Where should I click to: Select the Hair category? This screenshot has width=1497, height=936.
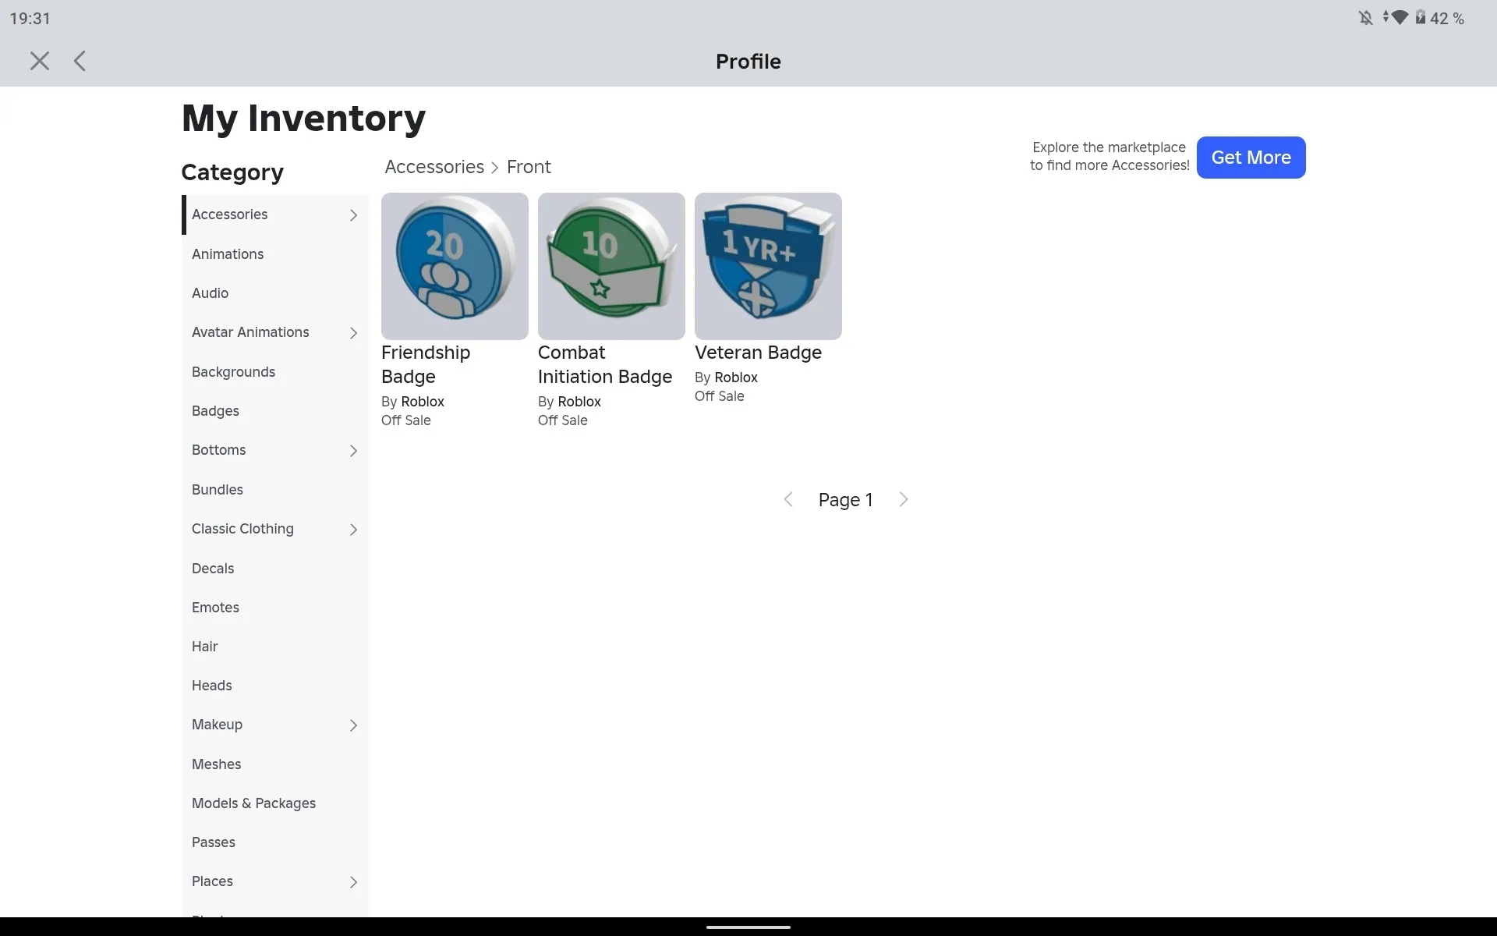pyautogui.click(x=274, y=647)
